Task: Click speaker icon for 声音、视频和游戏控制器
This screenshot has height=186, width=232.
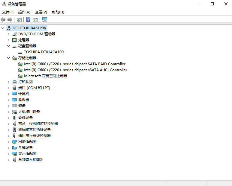Action: (x=14, y=124)
